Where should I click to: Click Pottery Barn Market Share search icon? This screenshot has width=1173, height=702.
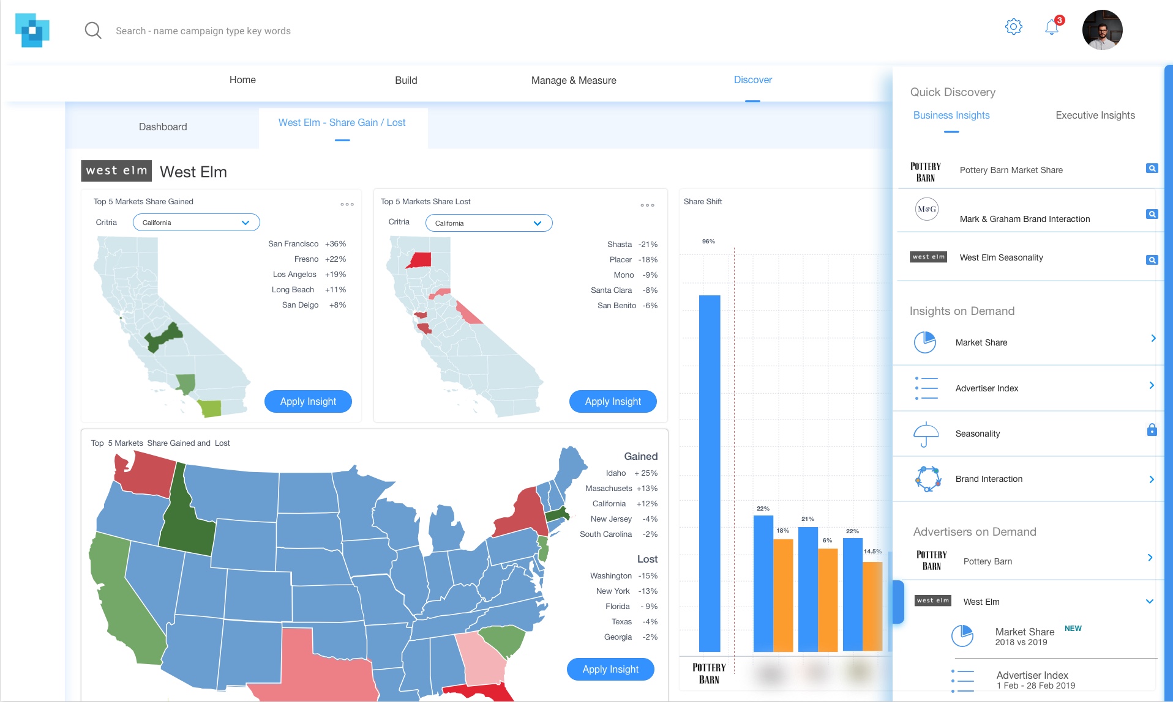(x=1152, y=168)
